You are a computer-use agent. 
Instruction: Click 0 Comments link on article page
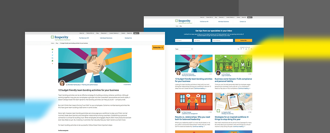127,85
